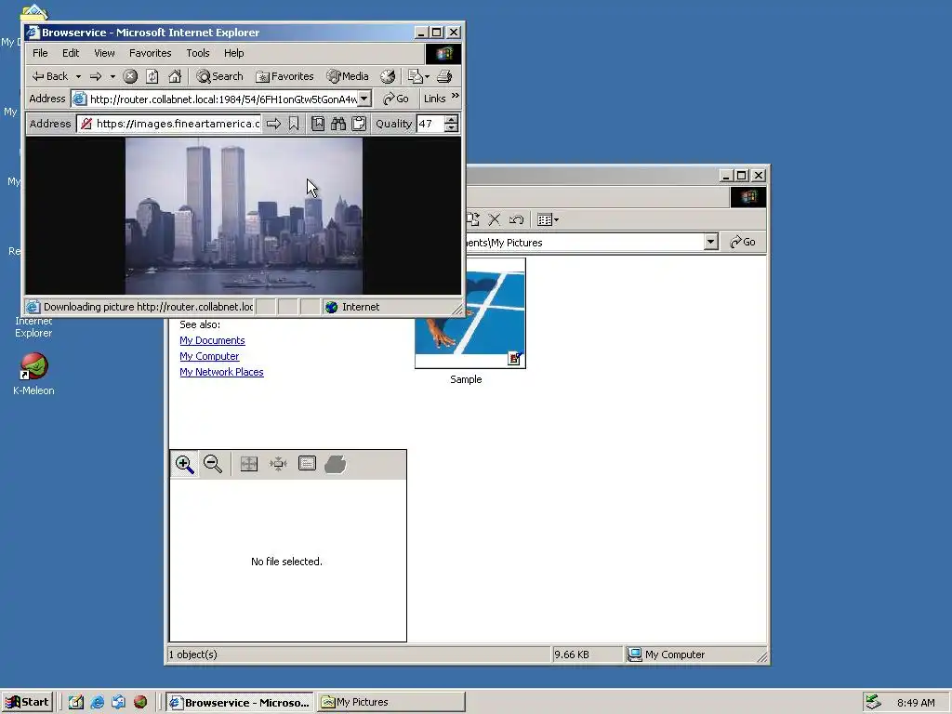952x714 pixels.
Task: Click the Downloading picture status text
Action: pos(148,307)
